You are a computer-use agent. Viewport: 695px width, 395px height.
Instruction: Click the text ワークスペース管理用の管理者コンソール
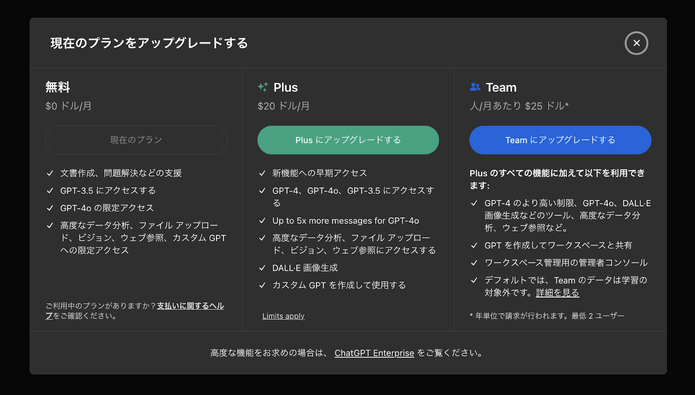(x=566, y=262)
